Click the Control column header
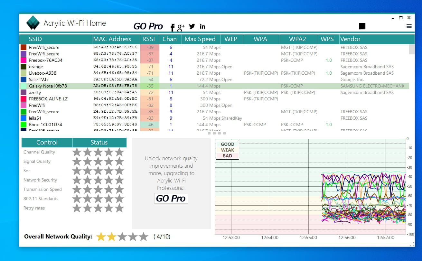This screenshot has height=261, width=422. point(47,142)
